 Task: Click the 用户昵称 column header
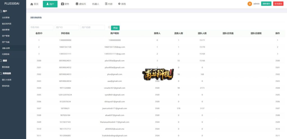(x=115, y=33)
